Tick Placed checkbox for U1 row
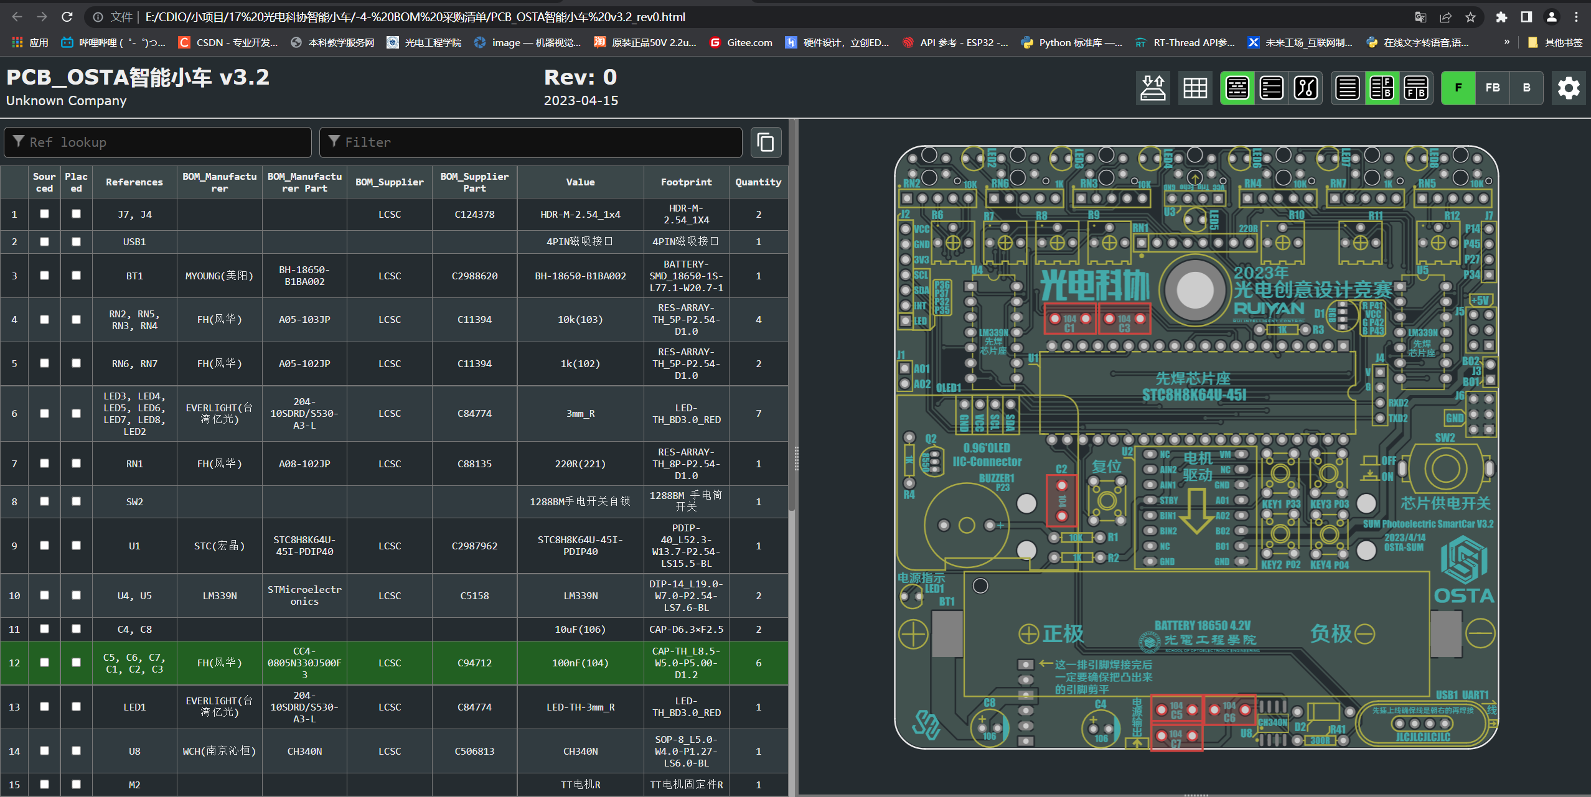 point(76,545)
